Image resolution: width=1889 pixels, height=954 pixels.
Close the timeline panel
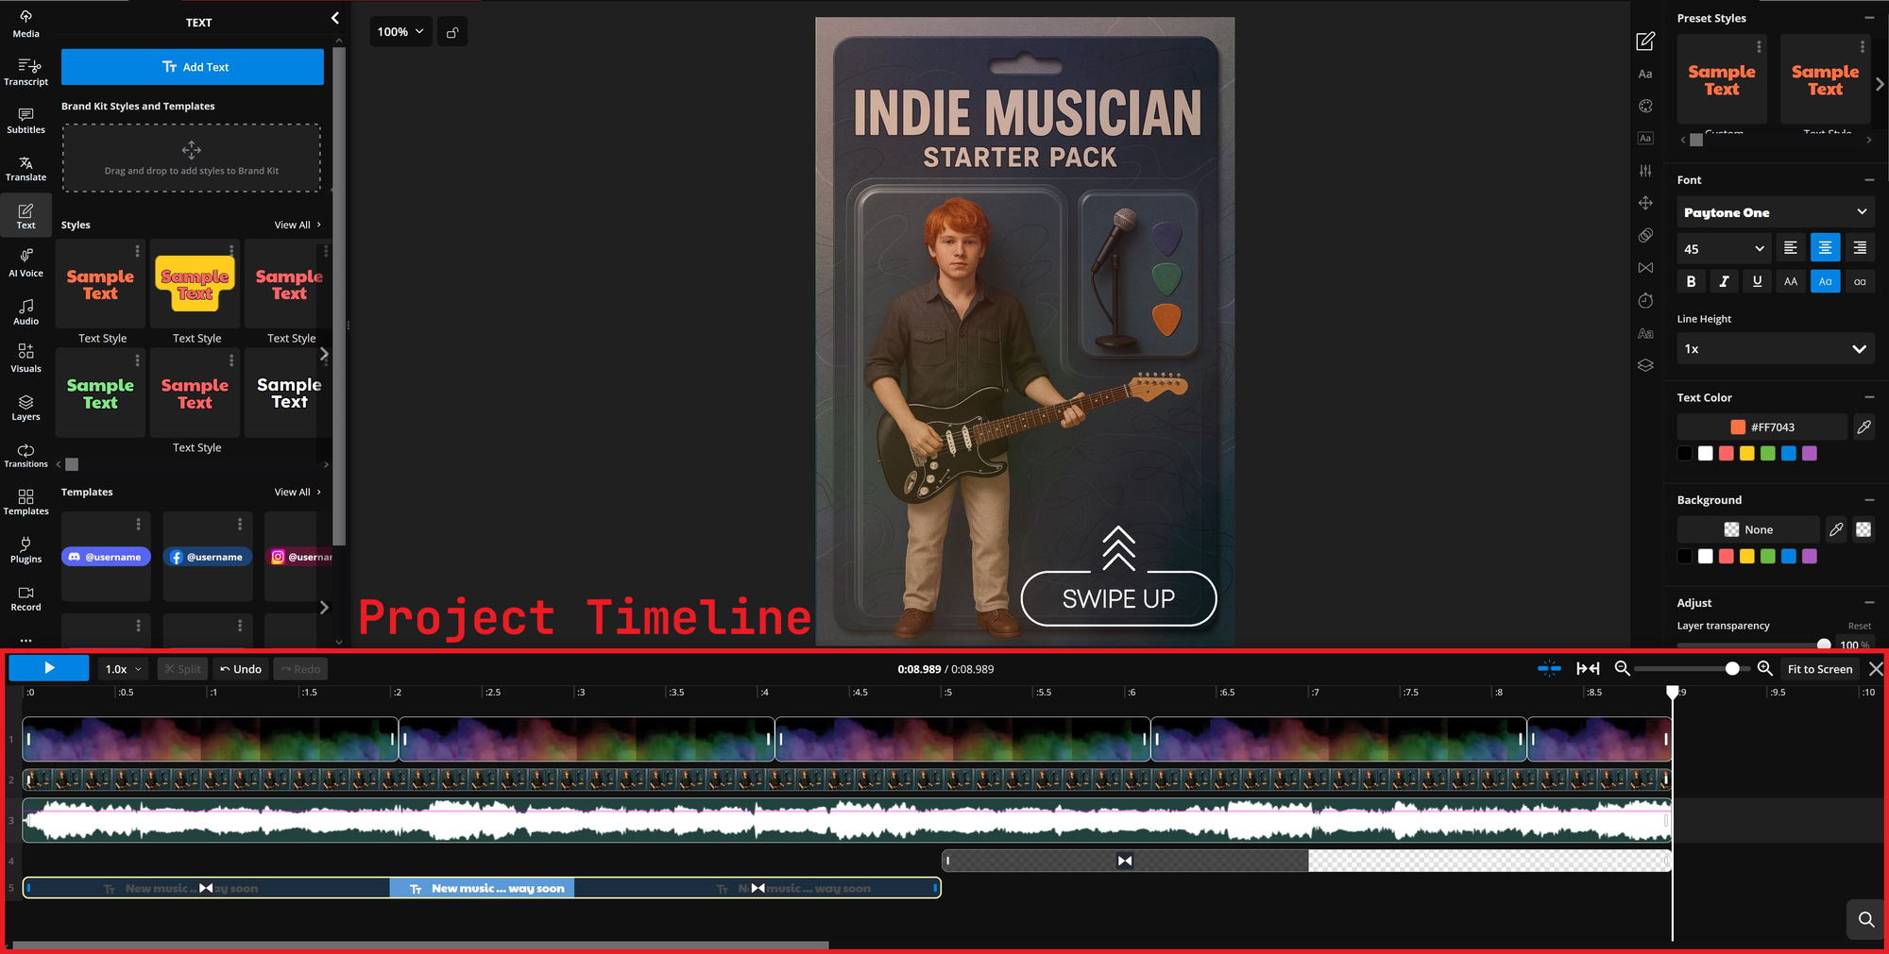(x=1876, y=669)
